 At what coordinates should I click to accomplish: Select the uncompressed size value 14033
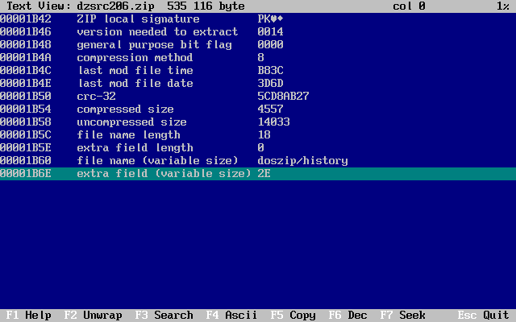(273, 122)
